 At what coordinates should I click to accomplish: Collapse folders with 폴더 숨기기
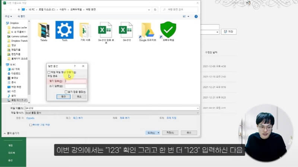12,133
